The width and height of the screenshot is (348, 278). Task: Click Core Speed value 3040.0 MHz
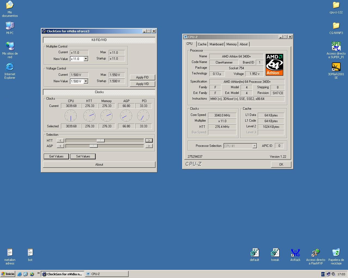[222, 115]
